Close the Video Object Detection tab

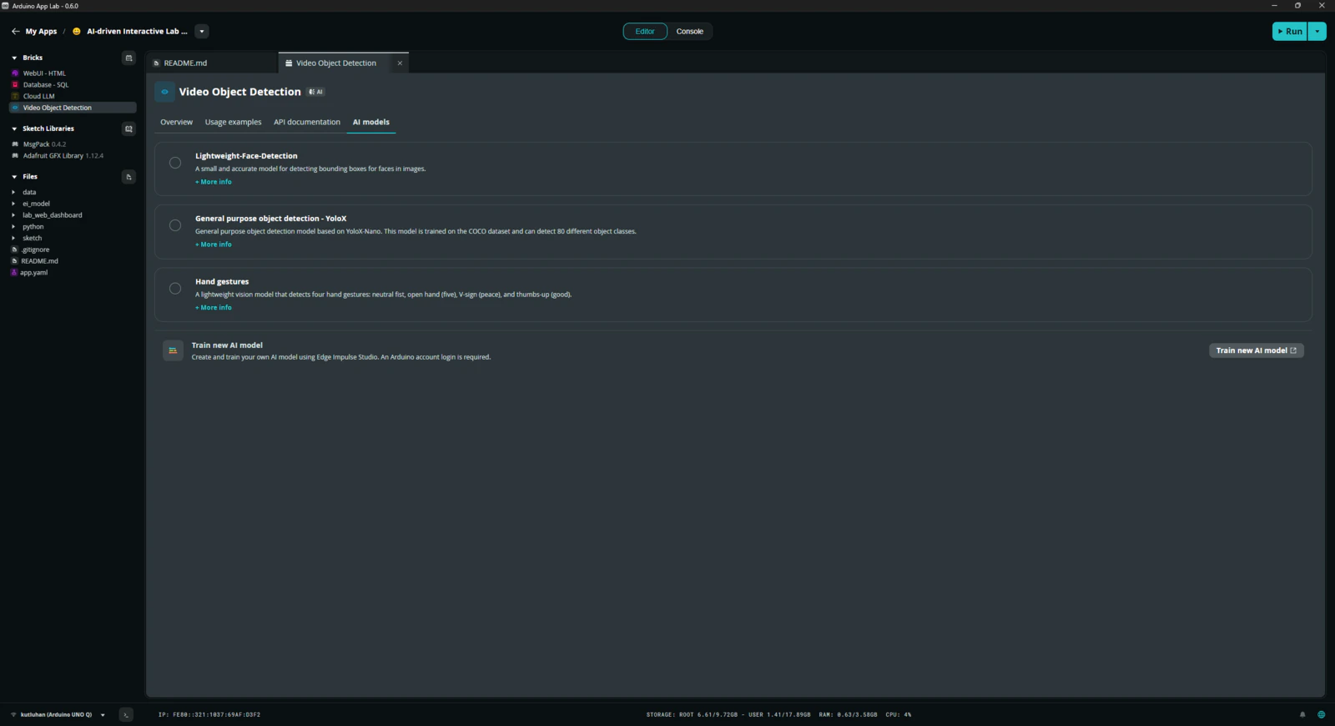tap(400, 63)
